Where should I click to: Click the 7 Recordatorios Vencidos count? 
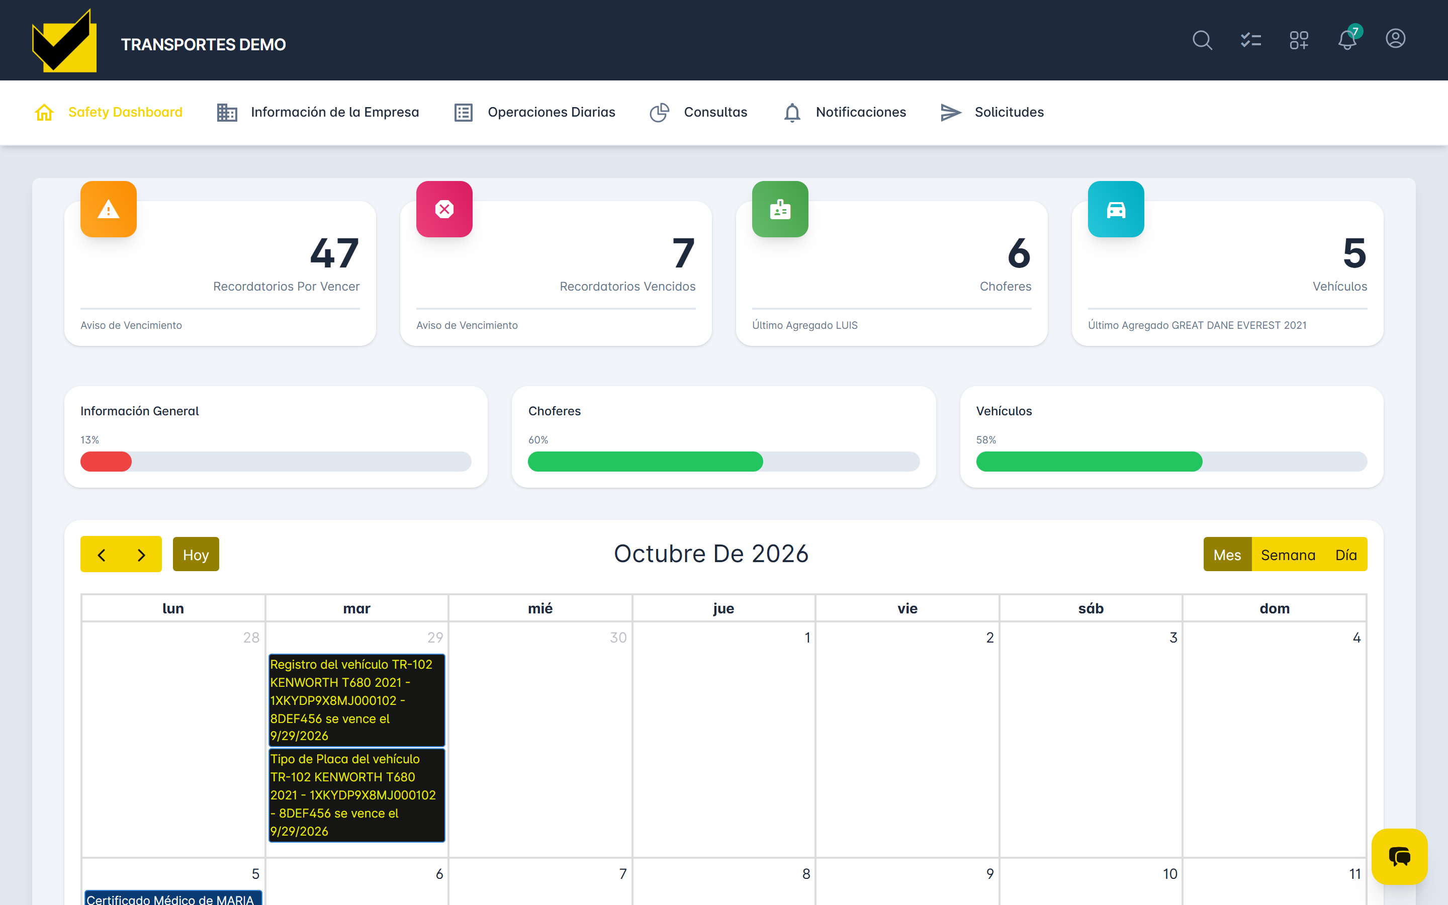coord(683,253)
